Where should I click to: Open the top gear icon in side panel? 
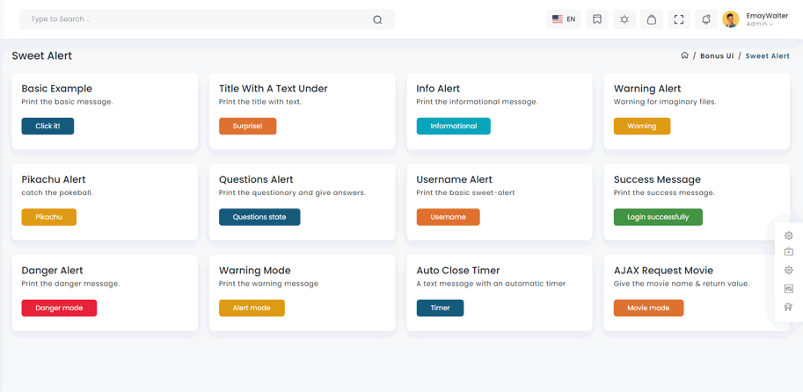[788, 236]
